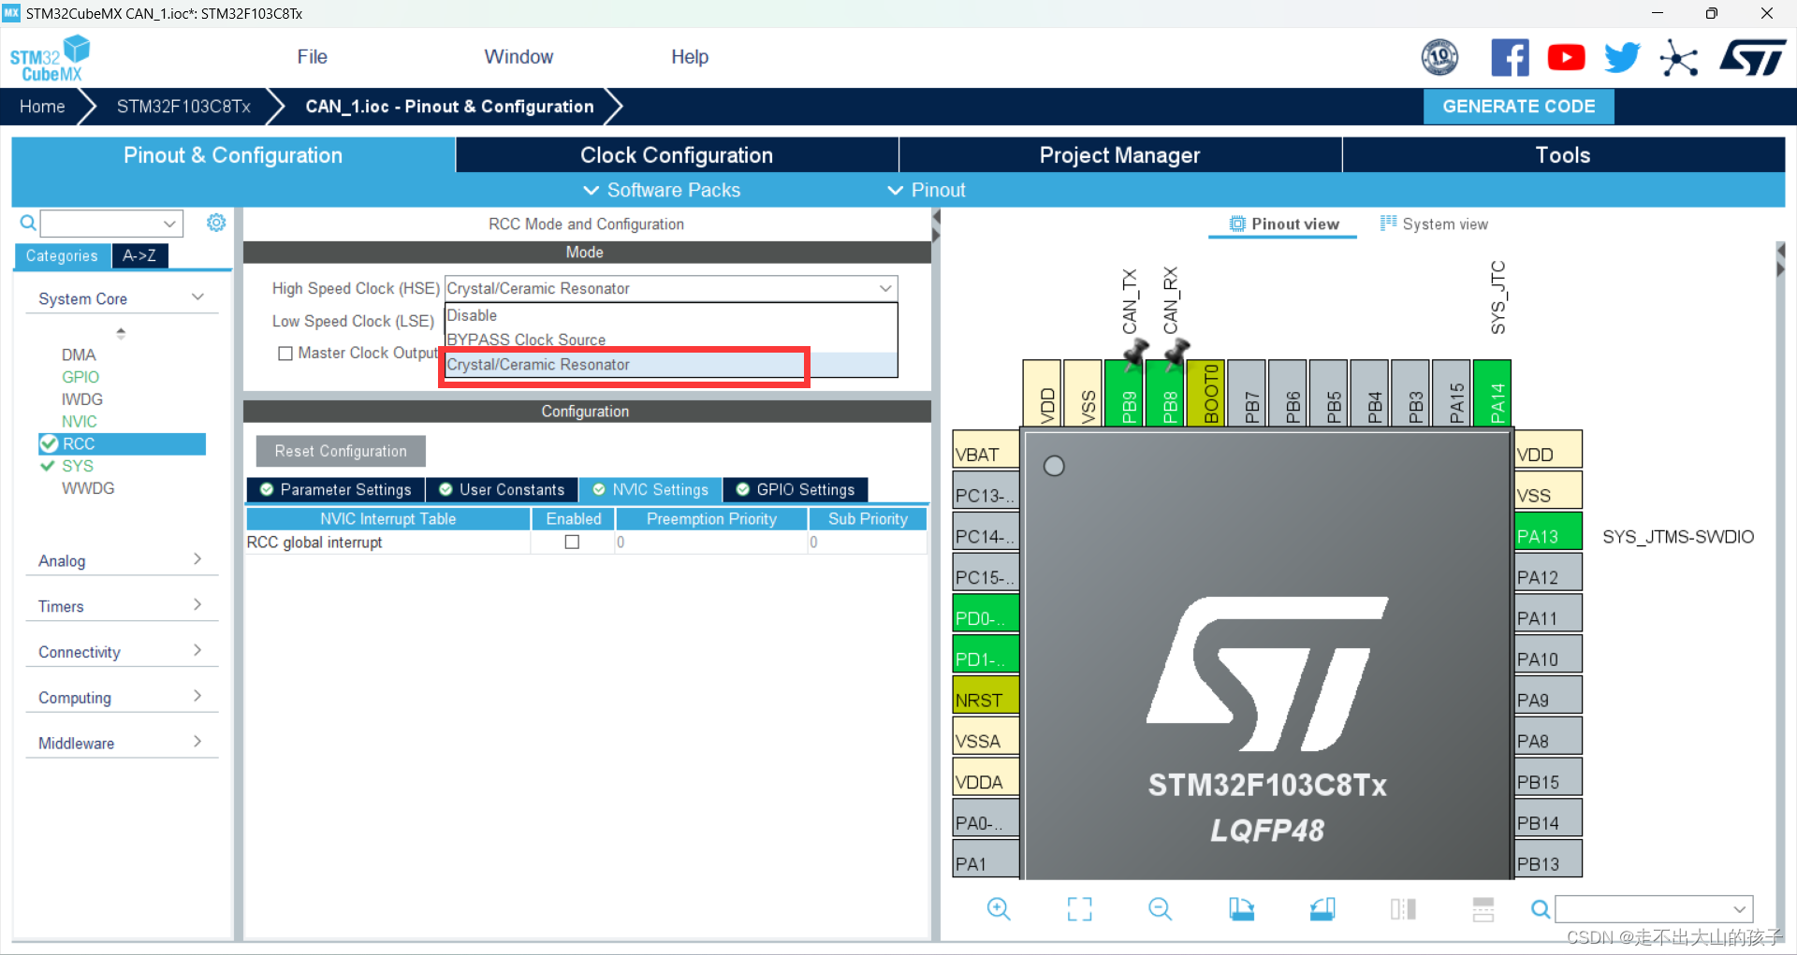Open the Project Manager tab

pos(1118,154)
